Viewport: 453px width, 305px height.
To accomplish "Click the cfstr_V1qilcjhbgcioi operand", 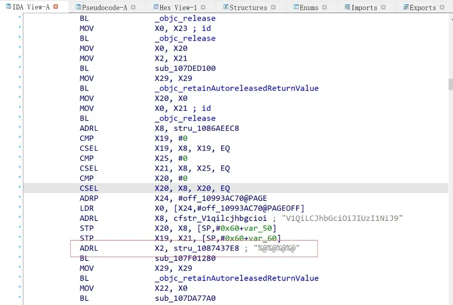I will [x=220, y=218].
